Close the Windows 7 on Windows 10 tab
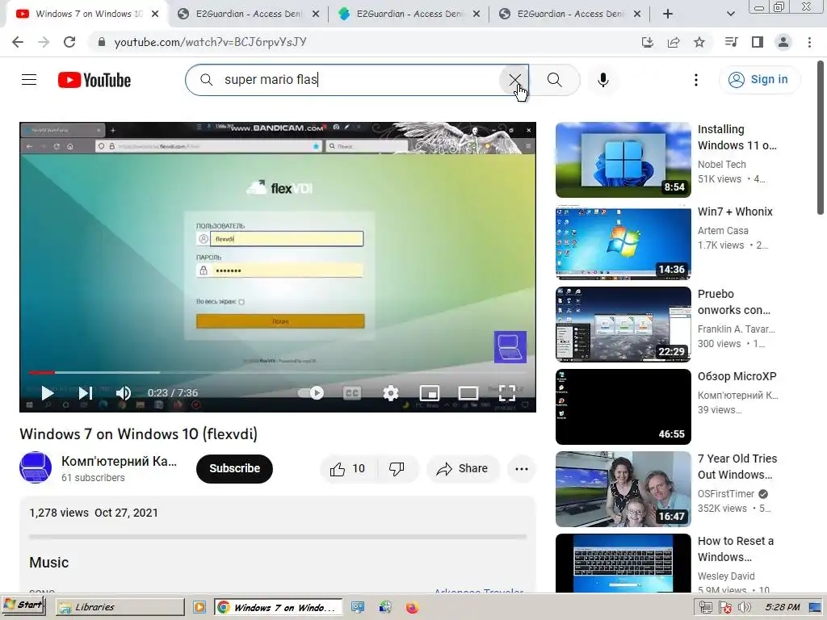Image resolution: width=827 pixels, height=620 pixels. pyautogui.click(x=155, y=14)
